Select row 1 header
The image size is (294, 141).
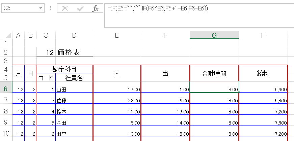pyautogui.click(x=6, y=43)
